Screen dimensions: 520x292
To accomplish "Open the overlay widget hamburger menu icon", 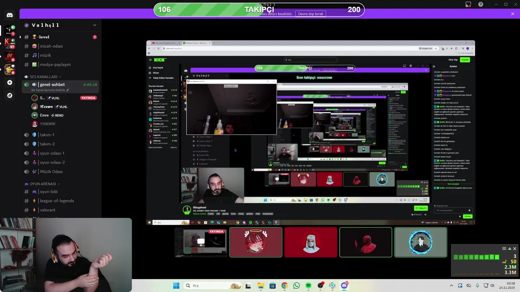I will coord(504,249).
